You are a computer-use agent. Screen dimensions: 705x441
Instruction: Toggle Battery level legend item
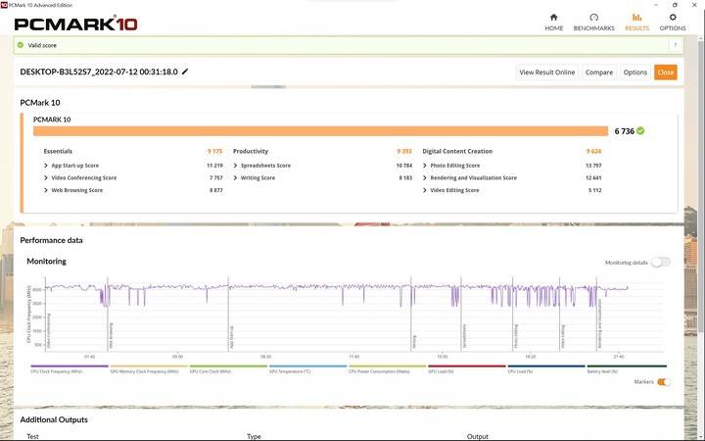point(627,369)
